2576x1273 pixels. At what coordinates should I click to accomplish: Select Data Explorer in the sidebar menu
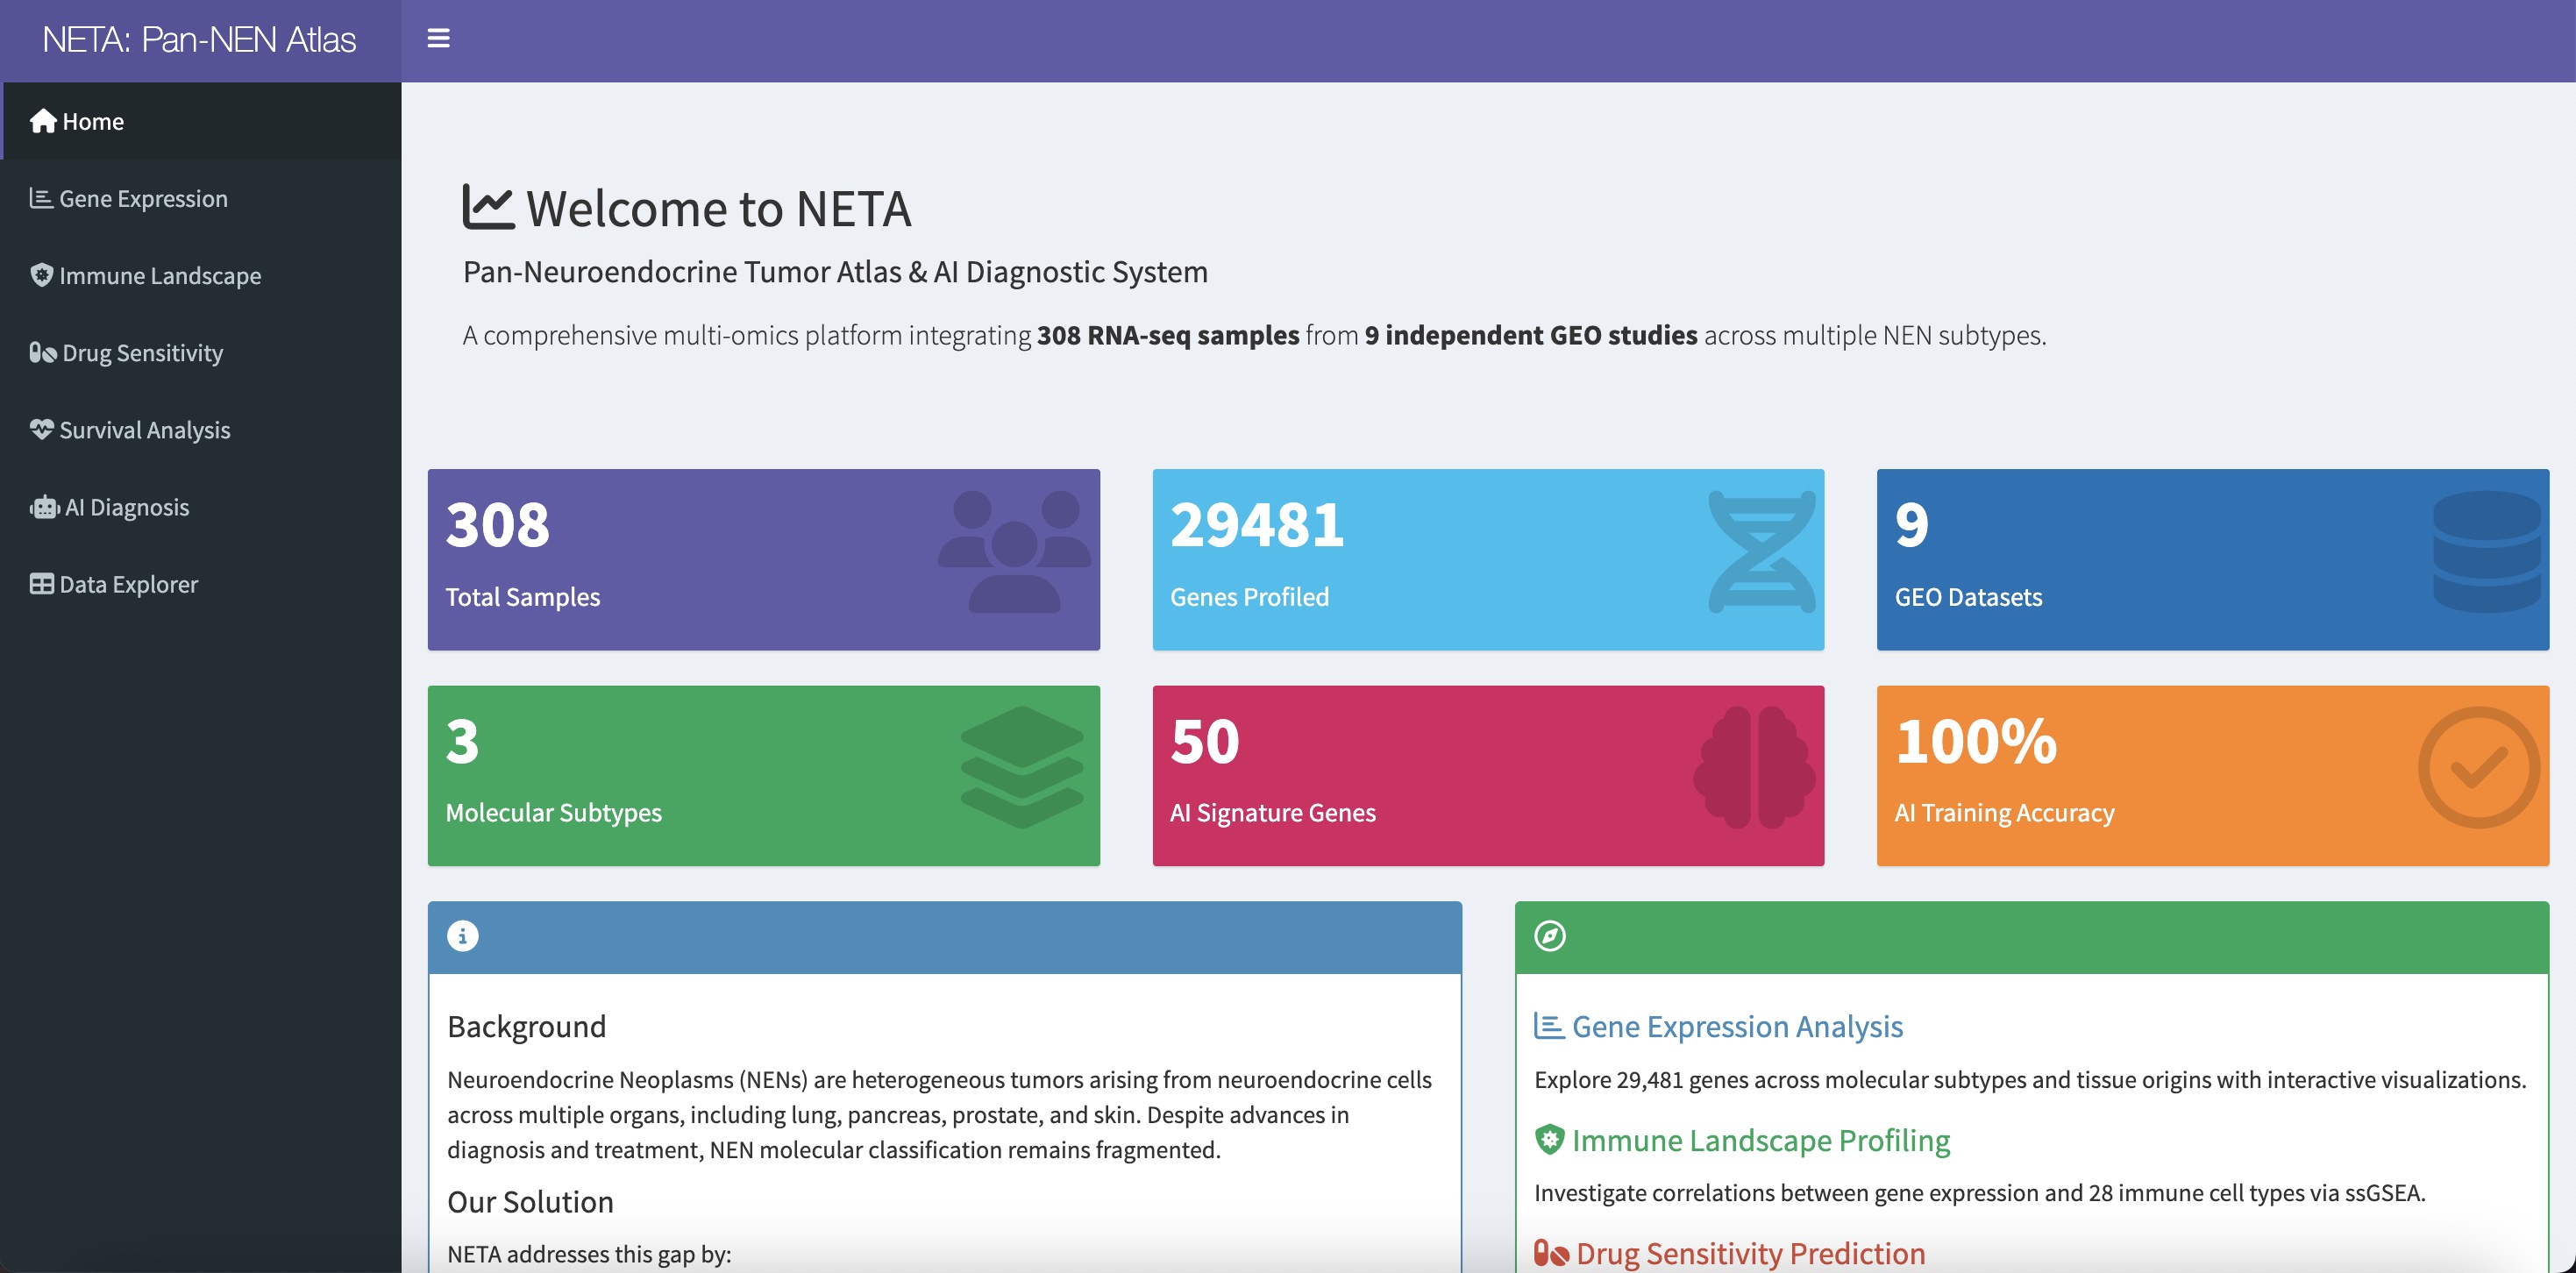coord(127,583)
